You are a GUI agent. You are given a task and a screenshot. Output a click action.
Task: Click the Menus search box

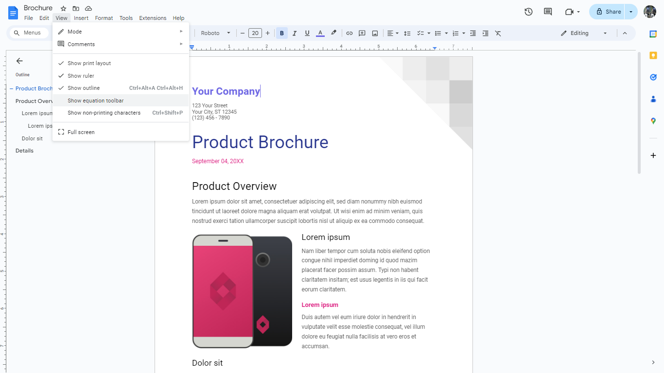(x=30, y=33)
